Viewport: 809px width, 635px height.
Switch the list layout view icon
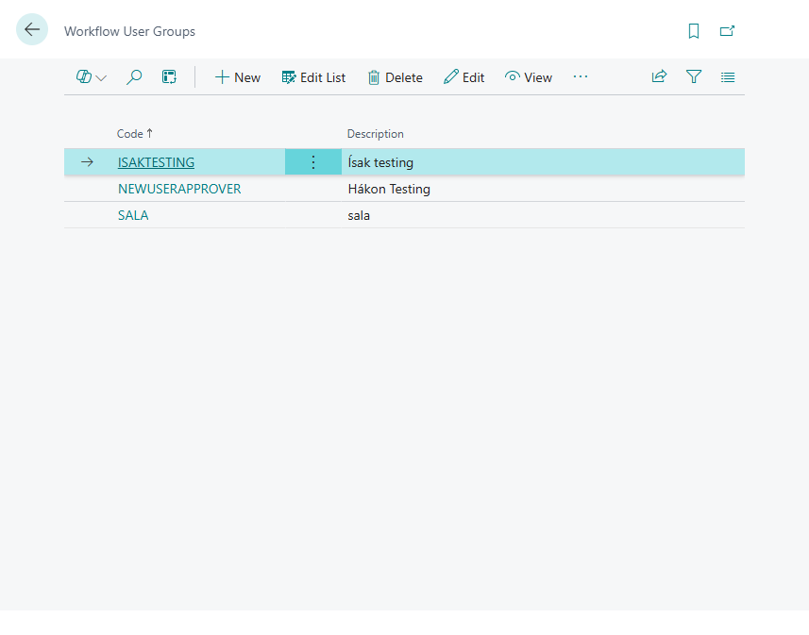click(x=728, y=76)
